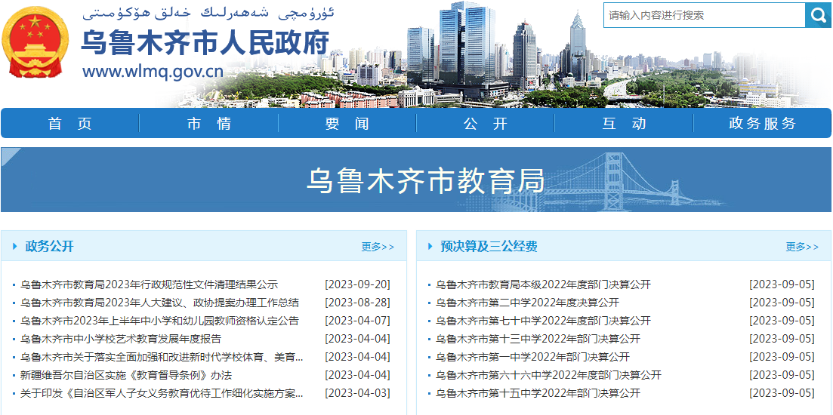The height and width of the screenshot is (415, 833).
Task: Focus the search input field
Action: 705,15
